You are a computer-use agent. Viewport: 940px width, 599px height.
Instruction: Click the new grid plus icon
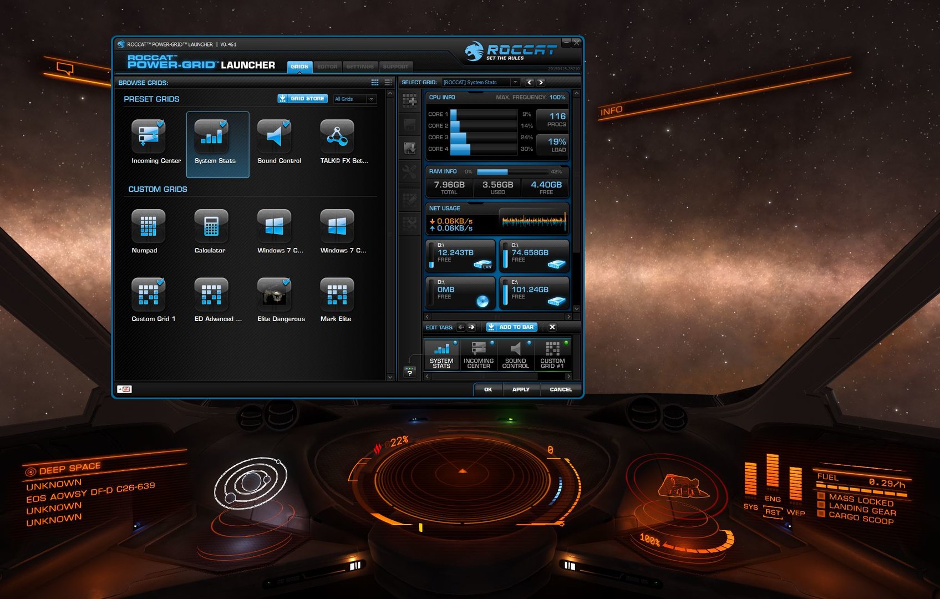[410, 101]
